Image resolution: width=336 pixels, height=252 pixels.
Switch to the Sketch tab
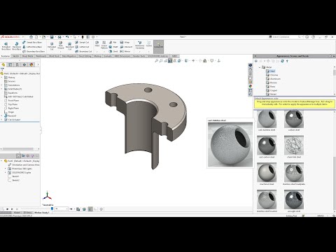click(15, 56)
